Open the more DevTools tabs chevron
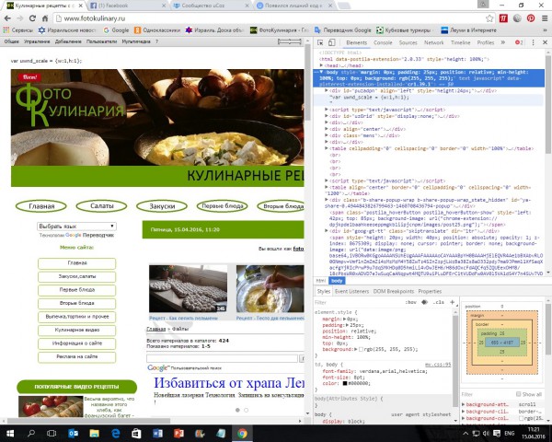 (x=502, y=42)
